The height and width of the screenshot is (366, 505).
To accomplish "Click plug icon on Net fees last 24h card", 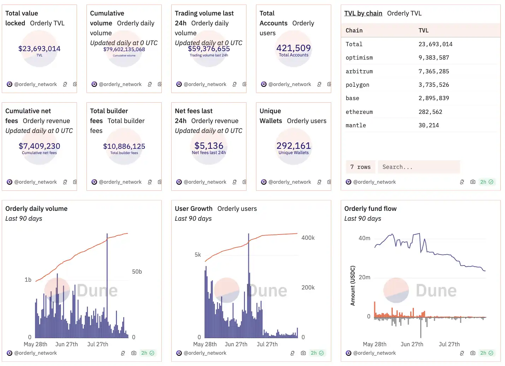I will tap(234, 182).
